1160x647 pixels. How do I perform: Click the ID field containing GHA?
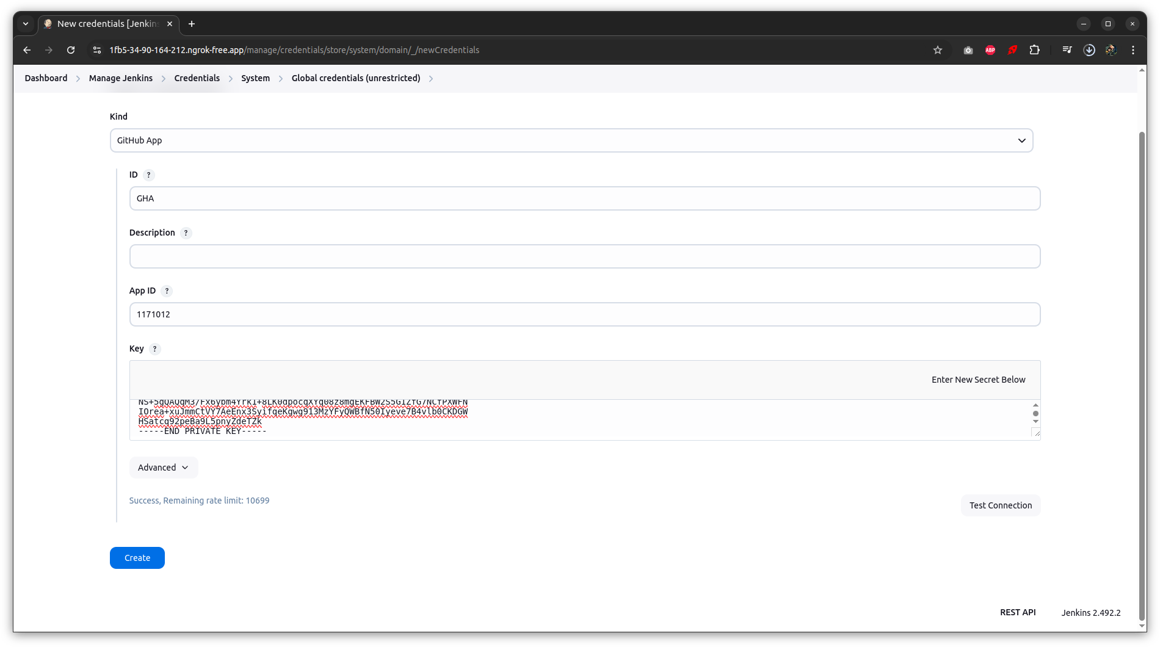coord(585,198)
